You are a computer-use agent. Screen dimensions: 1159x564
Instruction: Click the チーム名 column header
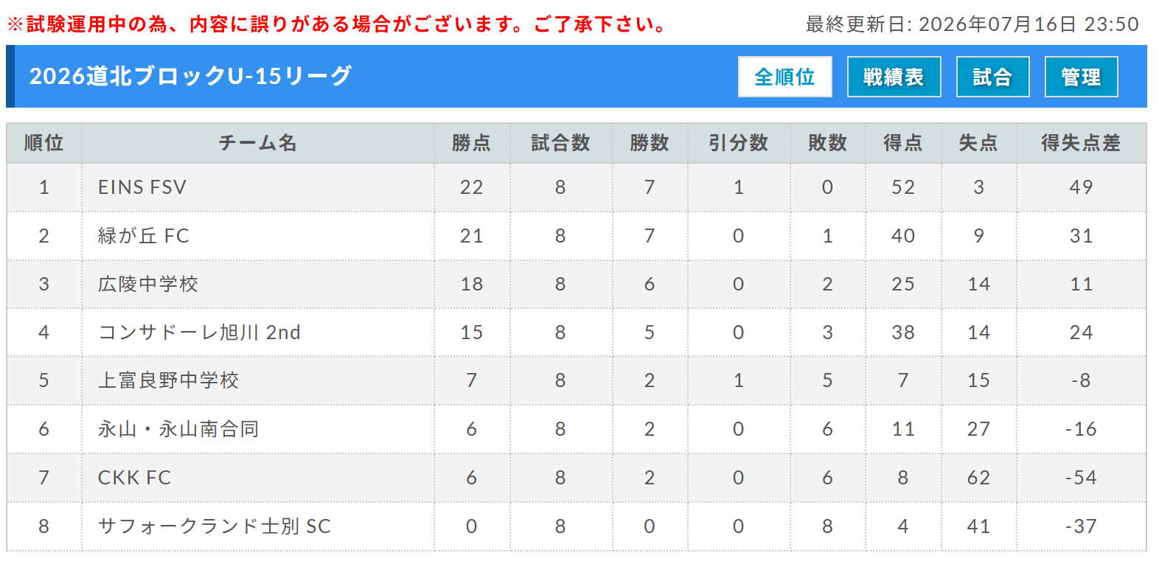click(258, 143)
